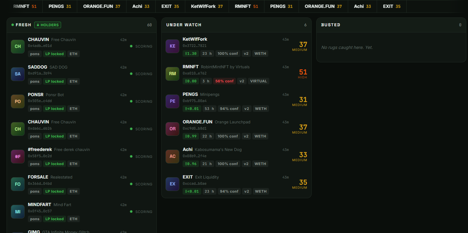Click the Ξ0.99 tag on ORANGE.FUN

coord(191,136)
